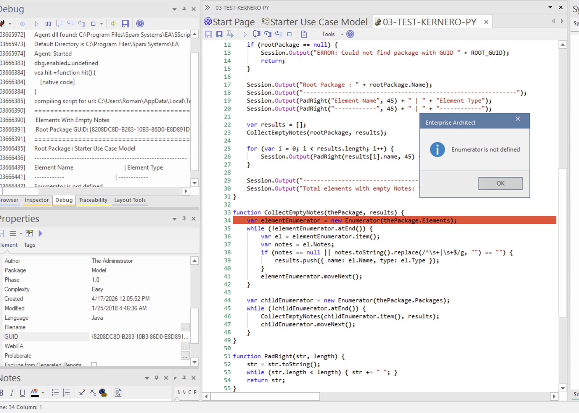This screenshot has width=579, height=413.
Task: Click Step Into in the script editor toolbar
Action: coord(257,34)
